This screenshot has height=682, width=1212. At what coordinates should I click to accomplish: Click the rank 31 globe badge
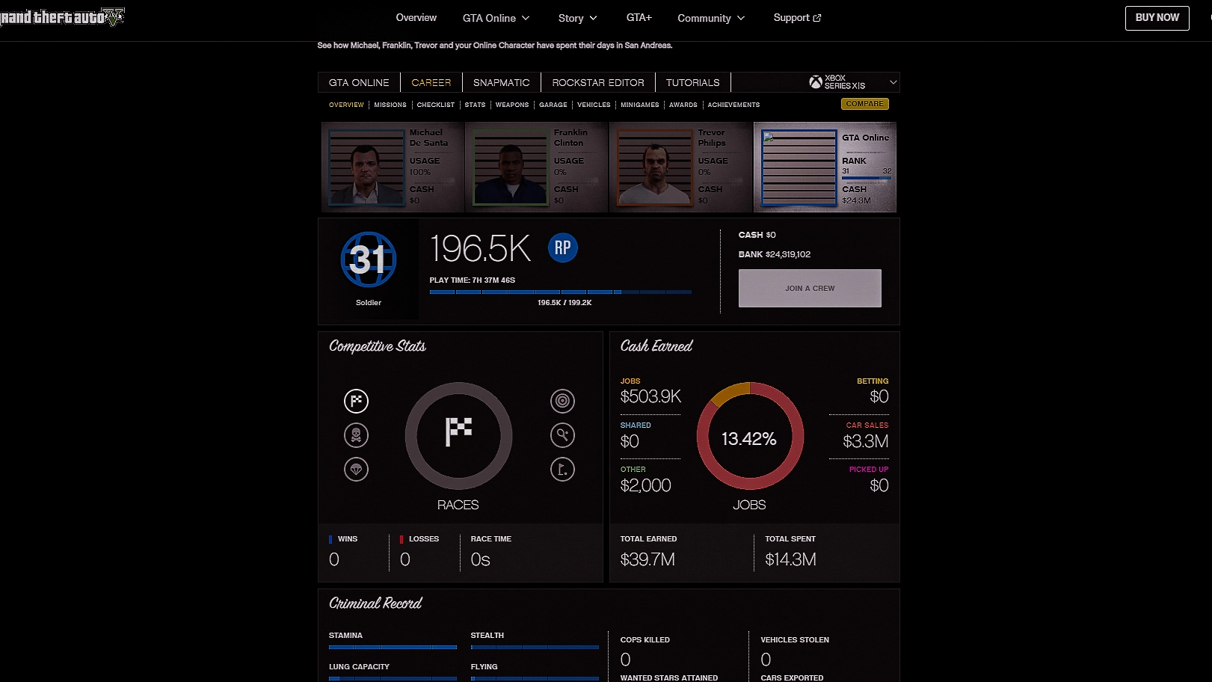pyautogui.click(x=368, y=259)
